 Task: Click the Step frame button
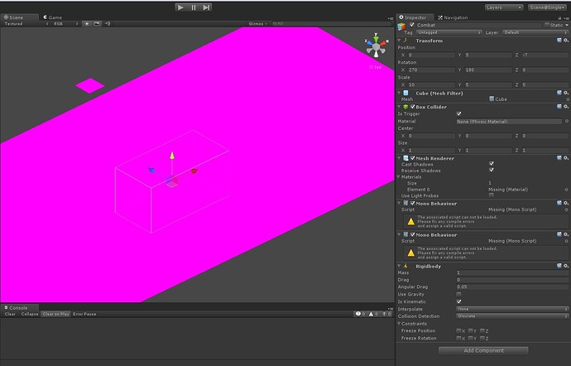[206, 7]
